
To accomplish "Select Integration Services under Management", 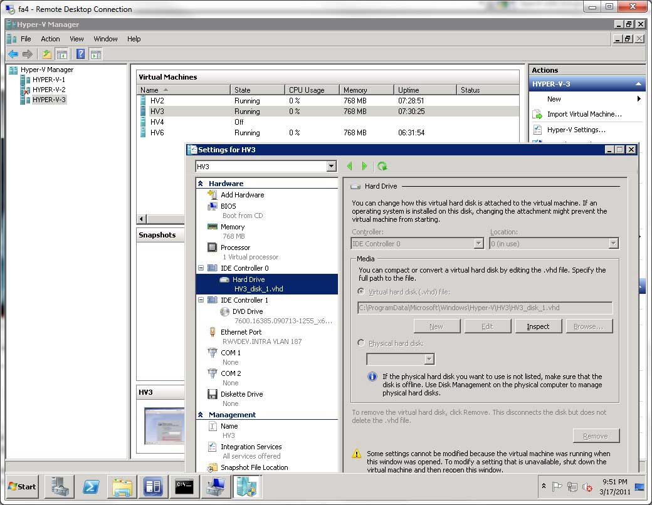I will (x=251, y=447).
